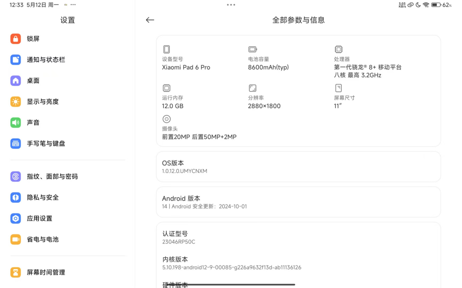Select the camera spec 前置20MP 后置50MP+2MP
The width and height of the screenshot is (462, 288).
[x=199, y=137]
